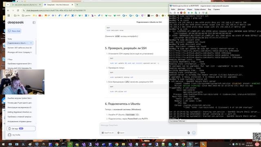
Task: Click the browser address bar URL
Action: tap(56, 10)
